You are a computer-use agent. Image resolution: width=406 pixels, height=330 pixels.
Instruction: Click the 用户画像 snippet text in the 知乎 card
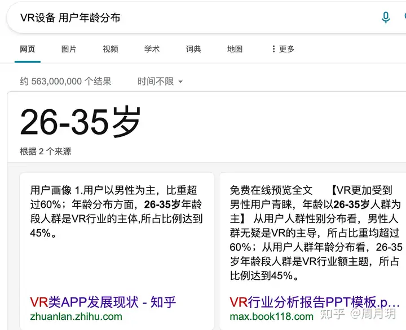pyautogui.click(x=116, y=212)
